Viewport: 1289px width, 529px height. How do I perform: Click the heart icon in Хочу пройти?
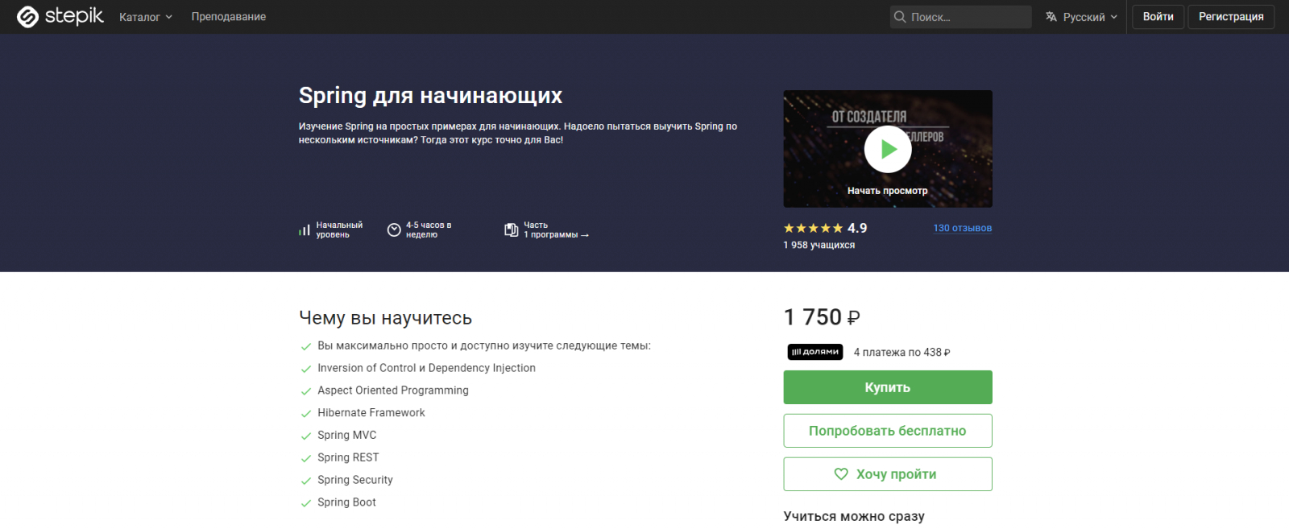[841, 474]
